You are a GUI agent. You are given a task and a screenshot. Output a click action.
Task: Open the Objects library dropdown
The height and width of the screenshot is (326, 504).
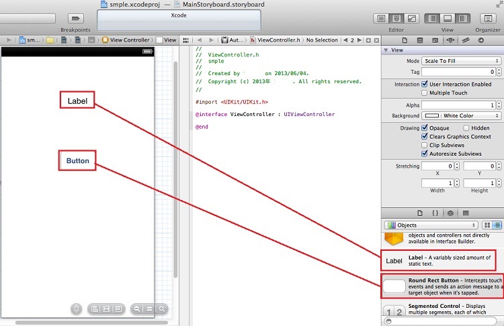[431, 225]
